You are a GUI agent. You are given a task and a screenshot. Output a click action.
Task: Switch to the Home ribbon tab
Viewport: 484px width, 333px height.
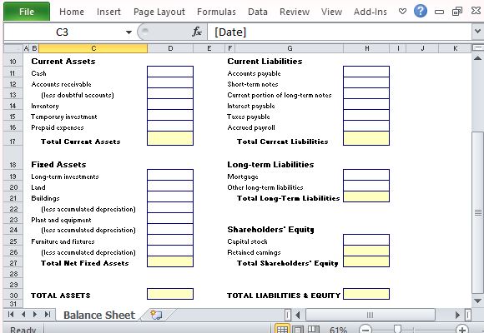72,12
